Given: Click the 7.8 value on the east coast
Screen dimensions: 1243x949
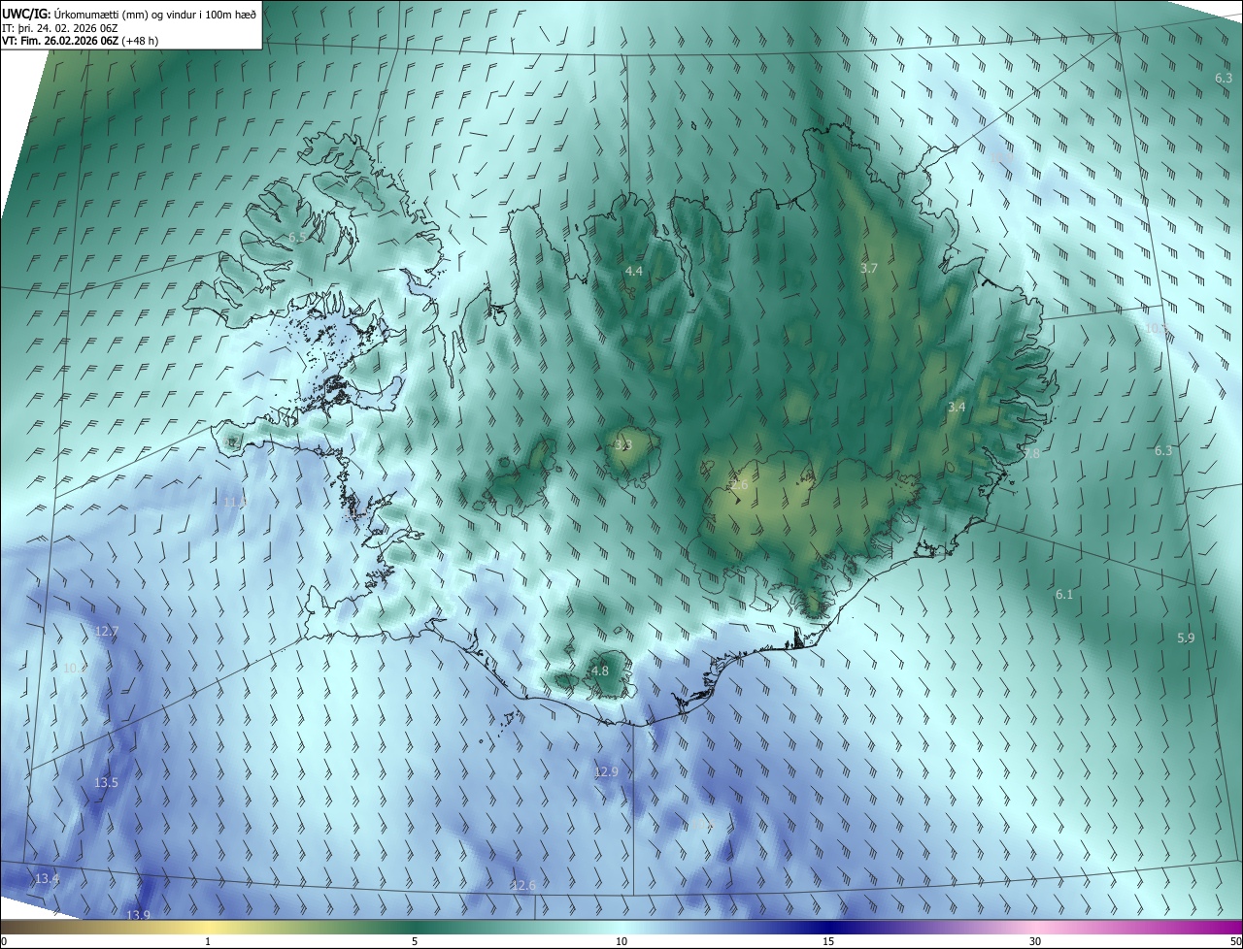Looking at the screenshot, I should click(x=1031, y=453).
